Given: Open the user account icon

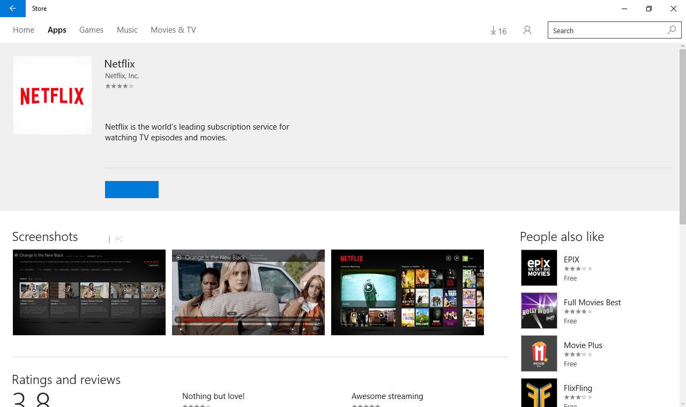Looking at the screenshot, I should click(x=527, y=31).
